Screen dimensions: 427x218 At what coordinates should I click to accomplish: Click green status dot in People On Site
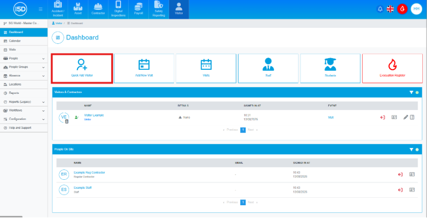coord(417,150)
